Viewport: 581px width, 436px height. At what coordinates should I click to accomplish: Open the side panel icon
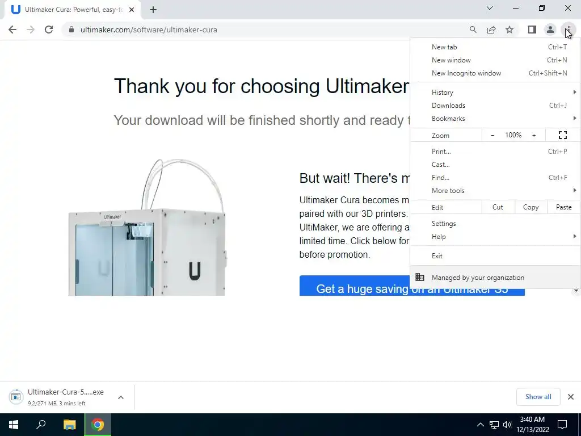point(532,30)
